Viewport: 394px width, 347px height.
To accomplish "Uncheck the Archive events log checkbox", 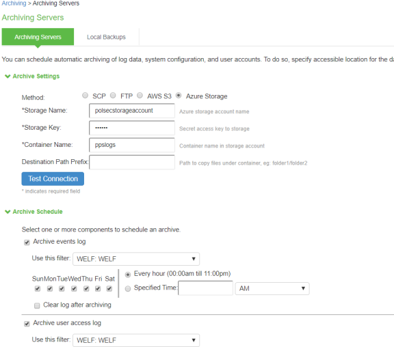I will pos(27,242).
